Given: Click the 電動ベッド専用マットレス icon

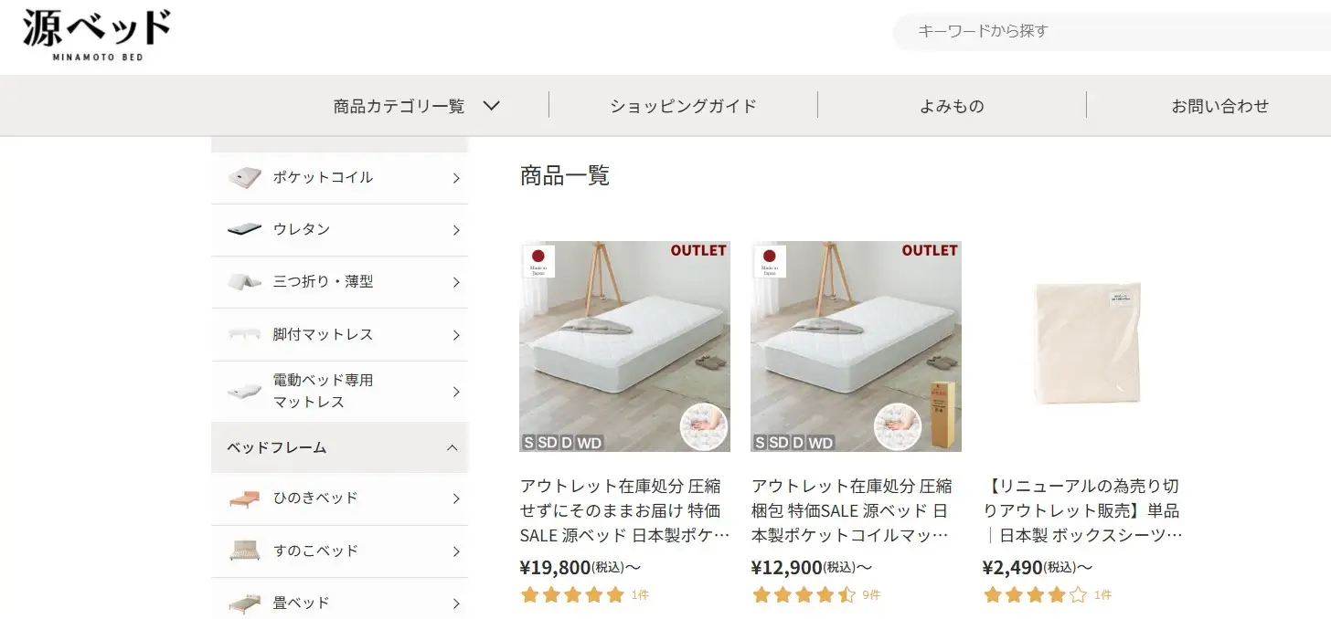Looking at the screenshot, I should tap(245, 391).
